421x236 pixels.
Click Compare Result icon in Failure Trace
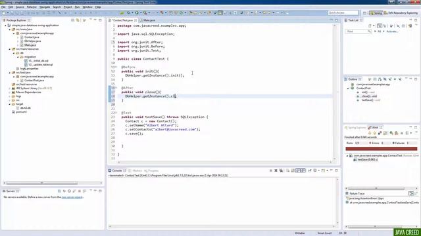click(416, 193)
